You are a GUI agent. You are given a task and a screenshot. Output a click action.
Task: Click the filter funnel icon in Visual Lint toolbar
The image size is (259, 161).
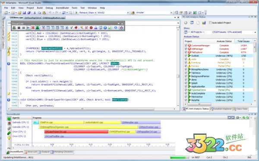[71, 28]
